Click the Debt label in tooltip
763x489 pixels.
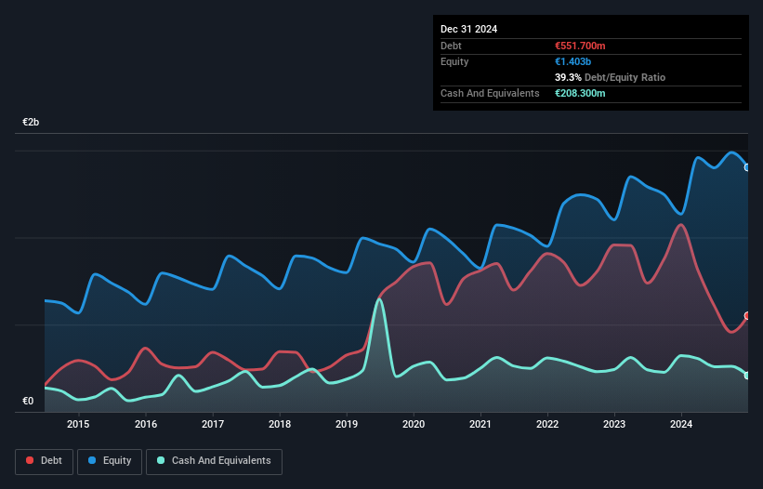[451, 46]
